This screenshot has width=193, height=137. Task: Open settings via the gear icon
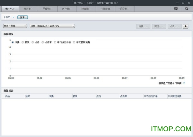[187, 9]
